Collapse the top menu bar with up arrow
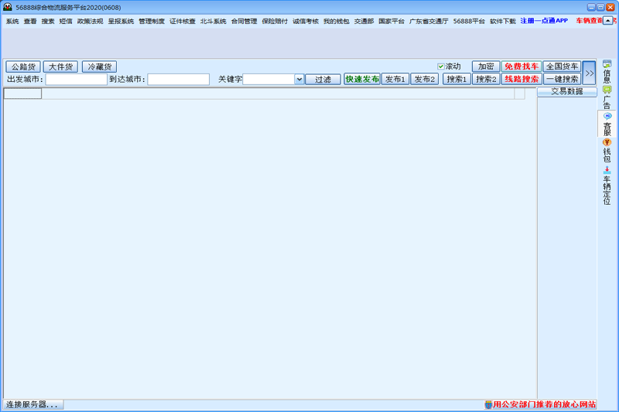619x412 pixels. (x=607, y=21)
